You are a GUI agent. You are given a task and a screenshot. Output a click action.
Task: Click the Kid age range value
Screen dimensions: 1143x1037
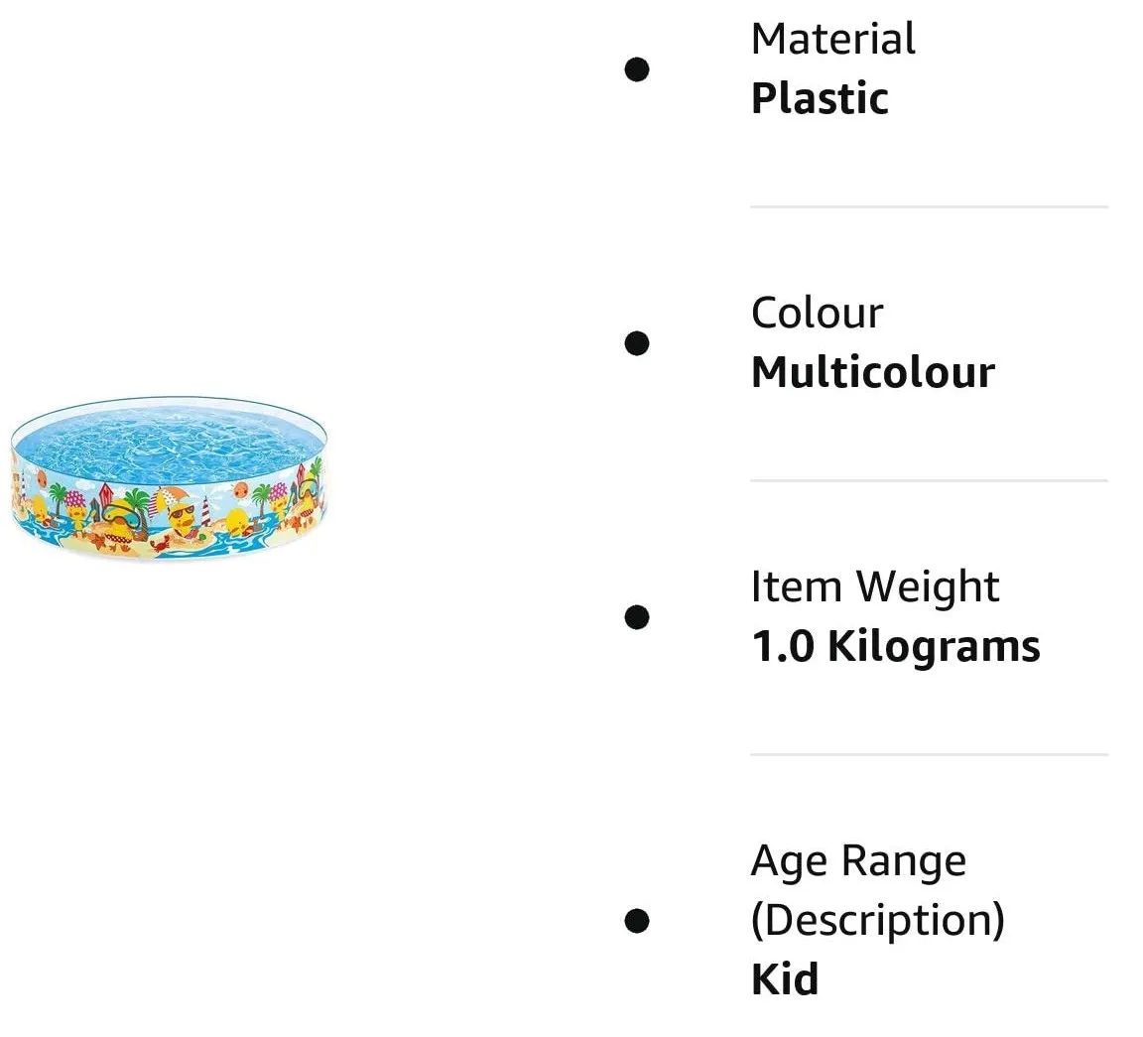point(785,979)
